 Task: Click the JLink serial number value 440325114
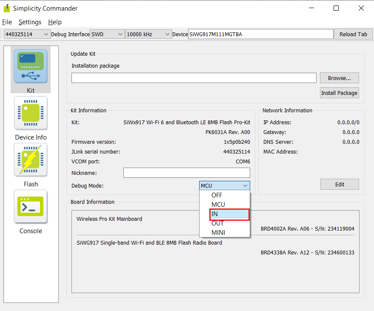point(237,152)
